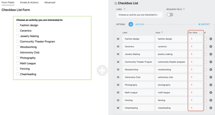Edit the Fashion design option label field

138,39
